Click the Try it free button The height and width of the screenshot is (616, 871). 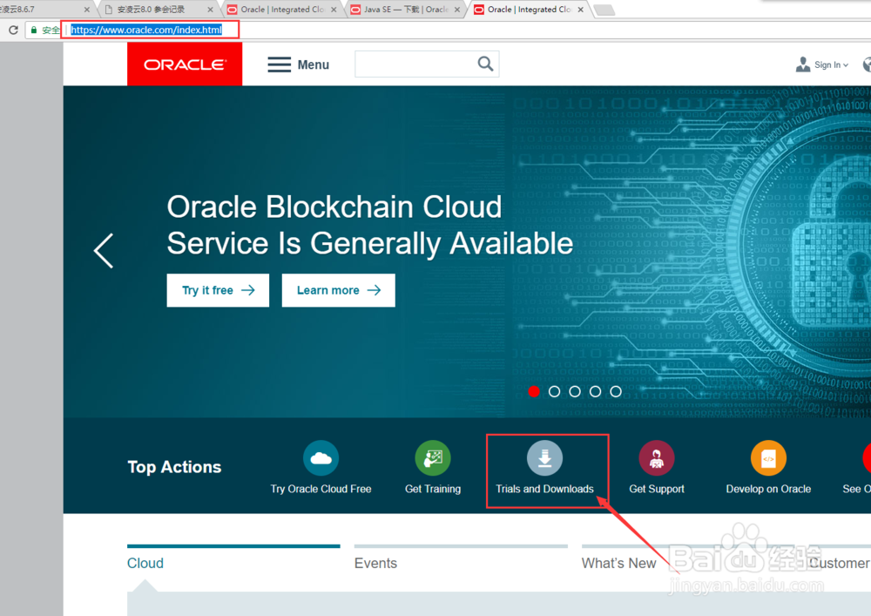(x=218, y=290)
